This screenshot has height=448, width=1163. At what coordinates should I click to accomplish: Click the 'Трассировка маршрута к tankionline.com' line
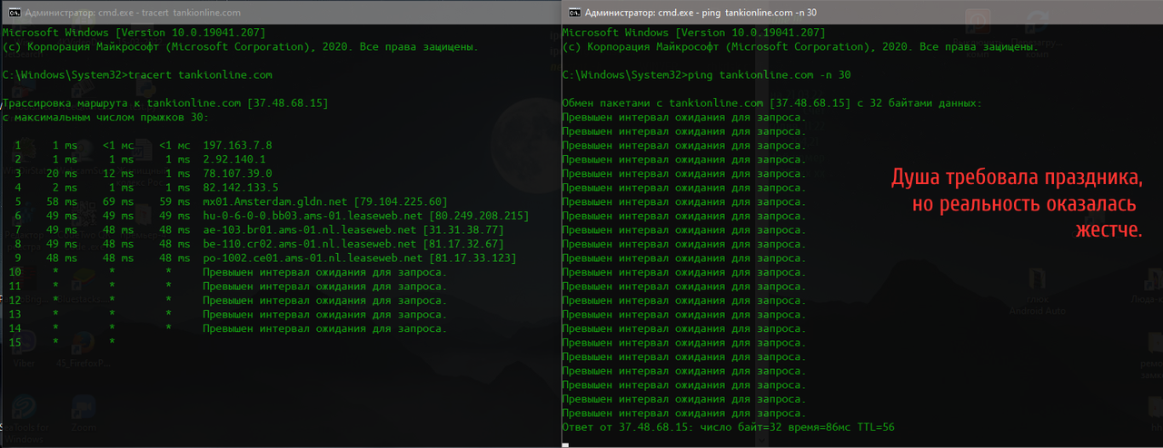(165, 103)
